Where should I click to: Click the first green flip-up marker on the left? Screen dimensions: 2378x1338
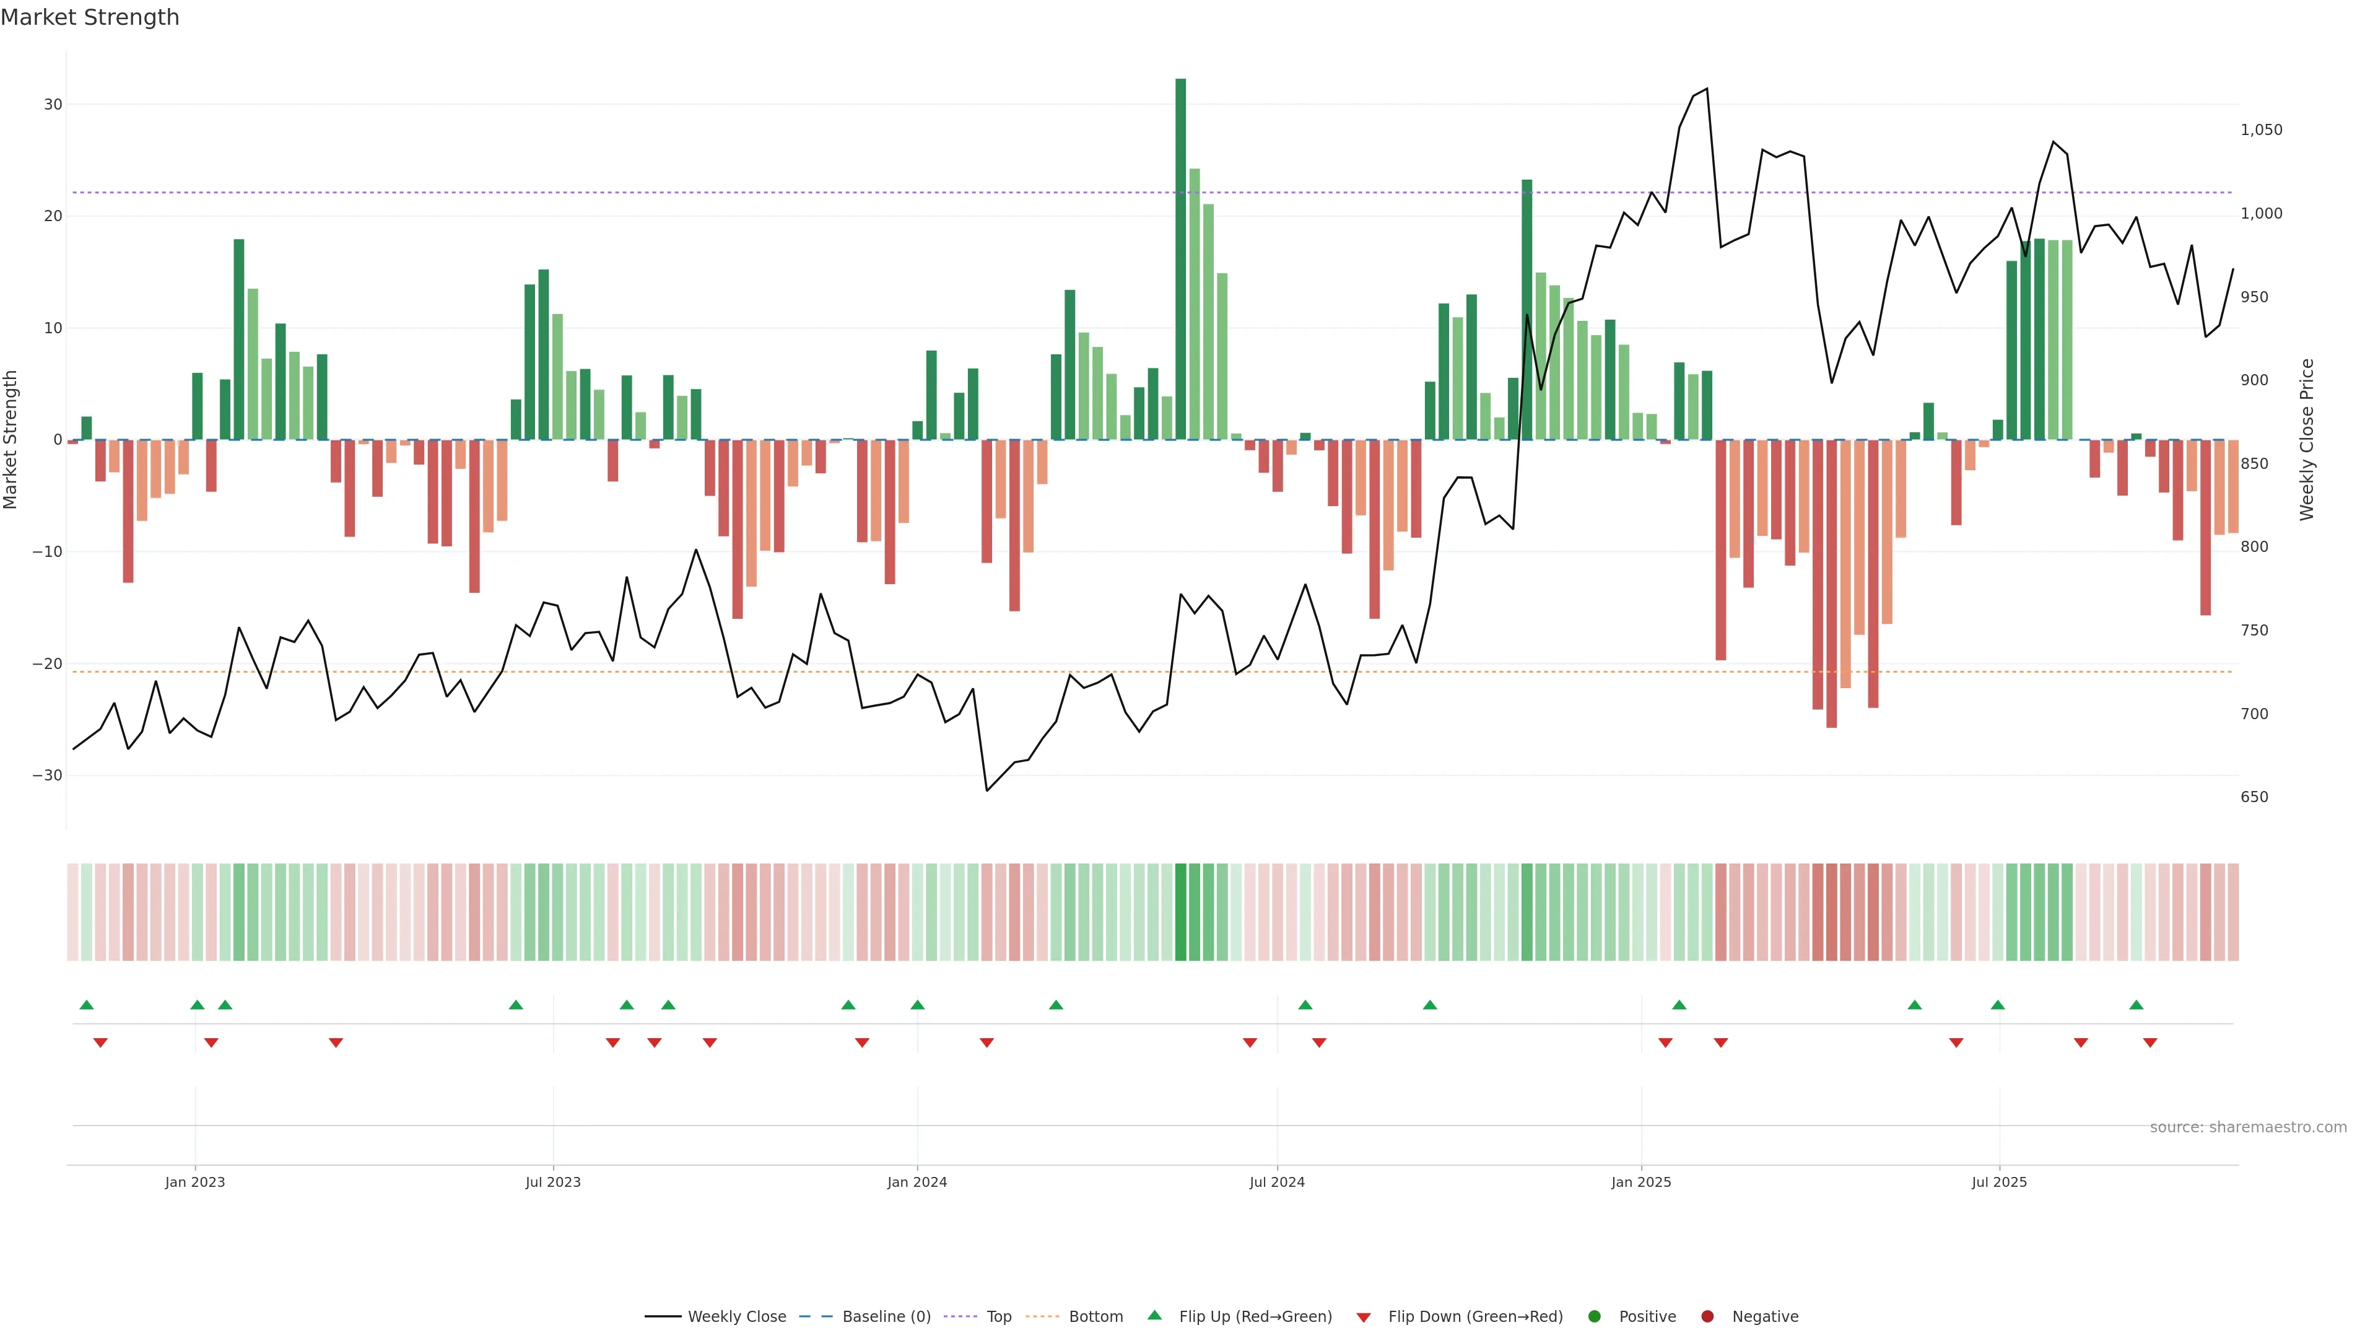pyautogui.click(x=87, y=1005)
